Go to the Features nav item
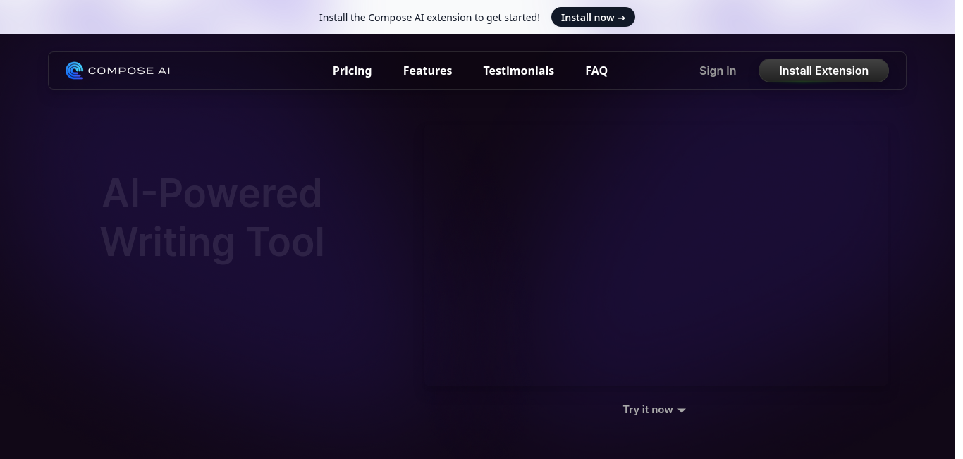The height and width of the screenshot is (459, 963). tap(427, 71)
